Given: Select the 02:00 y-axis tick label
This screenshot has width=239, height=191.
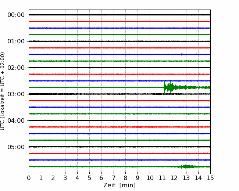Looking at the screenshot, I should click(x=16, y=68).
